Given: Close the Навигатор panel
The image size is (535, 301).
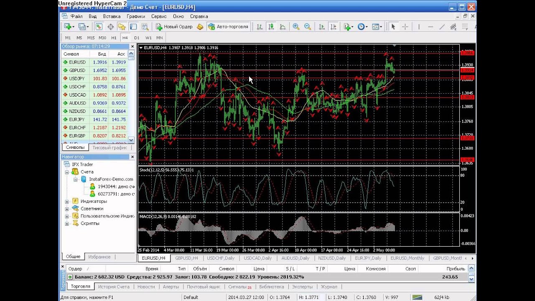Looking at the screenshot, I should (132, 157).
